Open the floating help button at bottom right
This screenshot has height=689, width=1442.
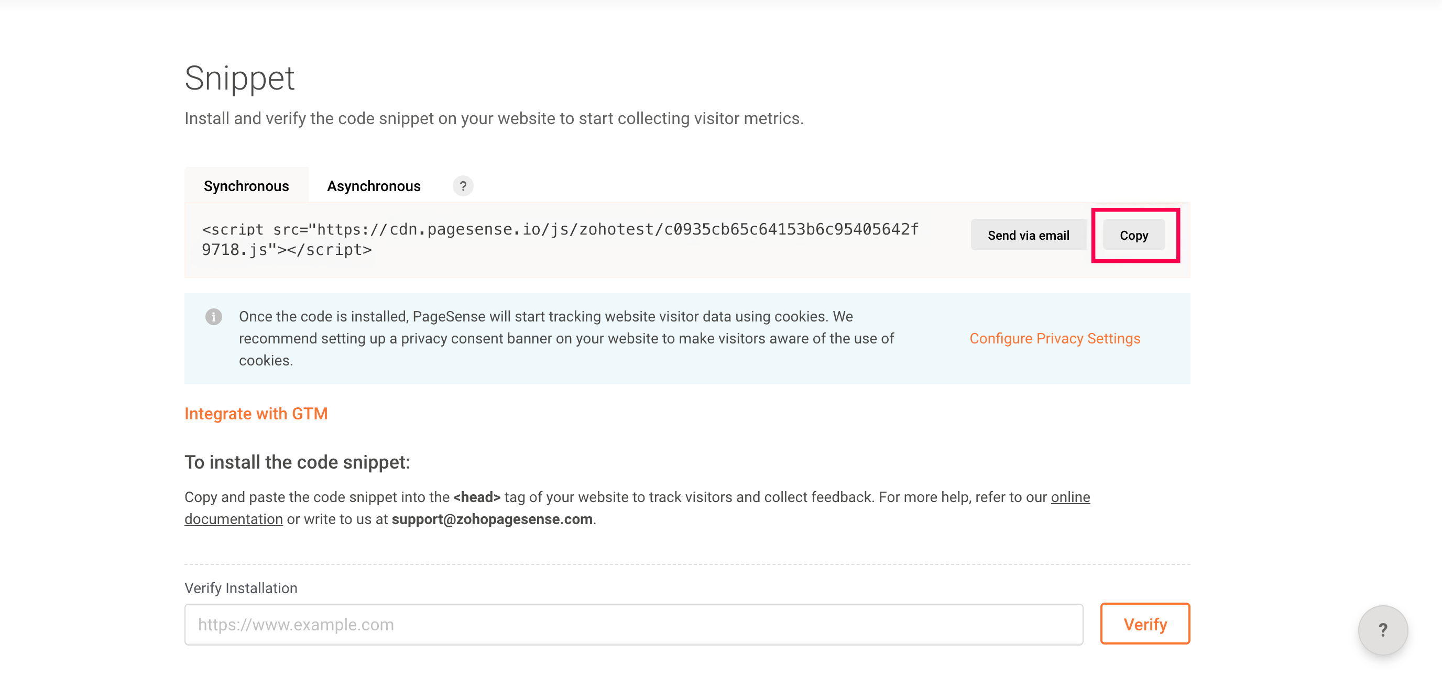1383,630
